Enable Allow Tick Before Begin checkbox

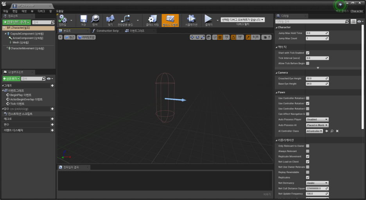[x=308, y=63]
